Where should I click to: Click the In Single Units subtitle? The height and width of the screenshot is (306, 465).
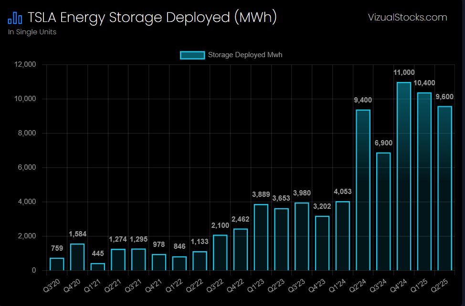pyautogui.click(x=32, y=32)
